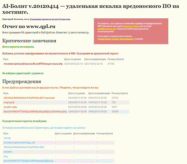Click the /9b34dc040b804b4dc138af1bf5ecdf31/sape.php path
Screen dimensions: 187x164
pos(29,98)
